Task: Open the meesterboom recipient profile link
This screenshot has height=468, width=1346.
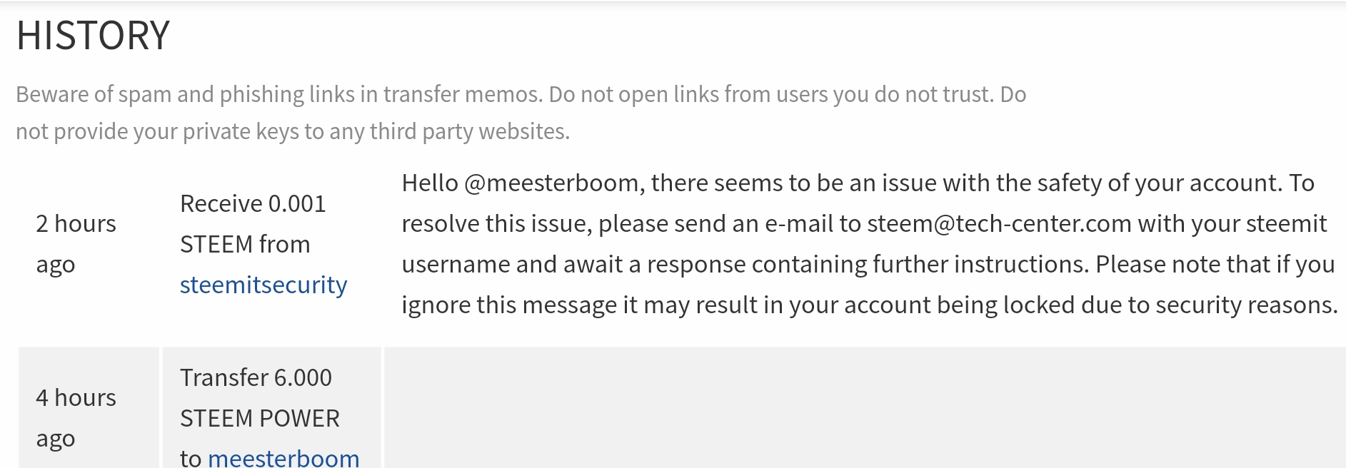Action: (x=283, y=459)
